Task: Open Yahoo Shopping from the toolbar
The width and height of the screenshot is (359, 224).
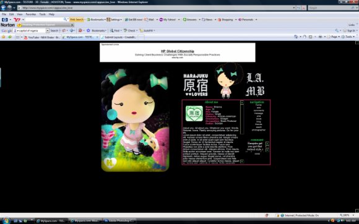Action: (x=225, y=20)
